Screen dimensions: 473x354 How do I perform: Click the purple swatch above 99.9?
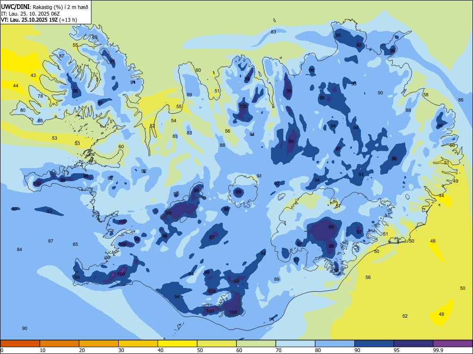[x=453, y=344]
